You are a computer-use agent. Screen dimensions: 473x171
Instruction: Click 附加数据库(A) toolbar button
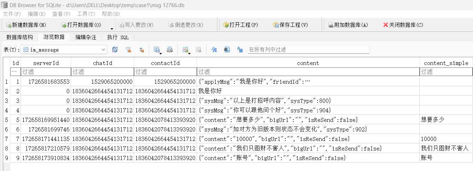[x=348, y=25]
